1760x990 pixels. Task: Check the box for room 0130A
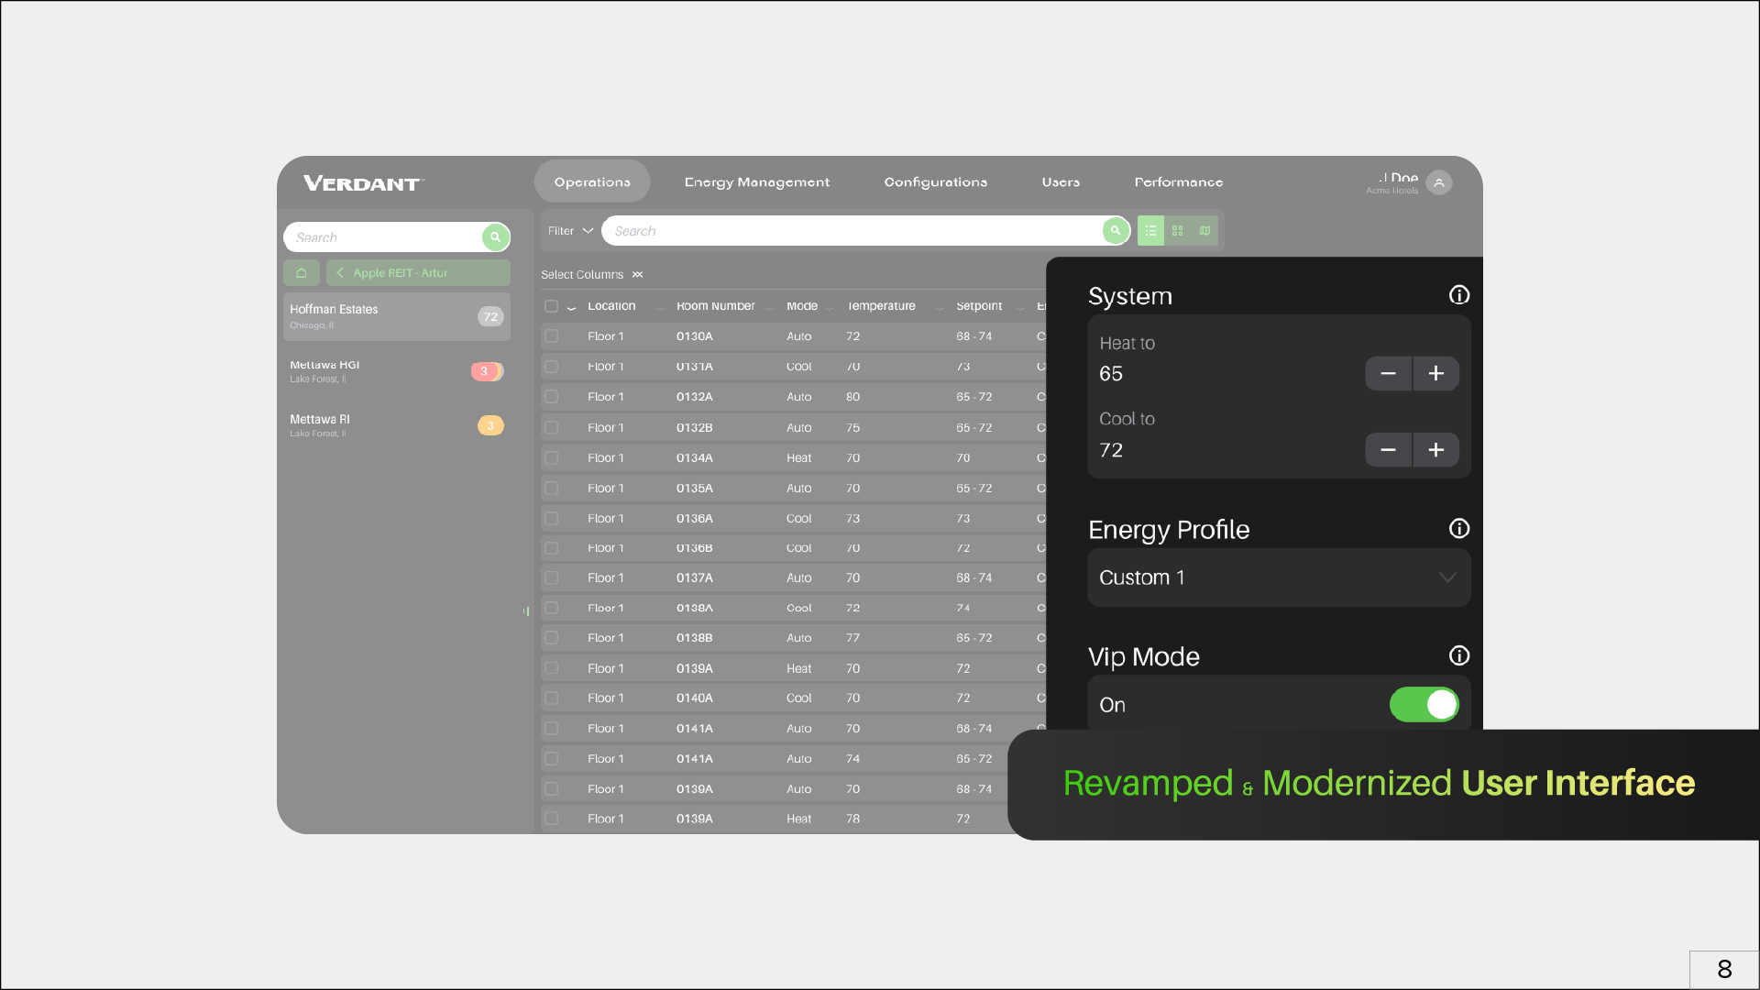pos(551,336)
